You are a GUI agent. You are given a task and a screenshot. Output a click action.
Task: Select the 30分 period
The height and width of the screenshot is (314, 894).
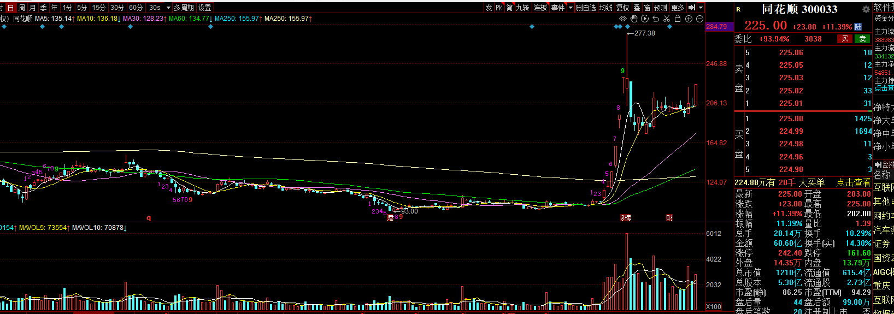pyautogui.click(x=117, y=8)
